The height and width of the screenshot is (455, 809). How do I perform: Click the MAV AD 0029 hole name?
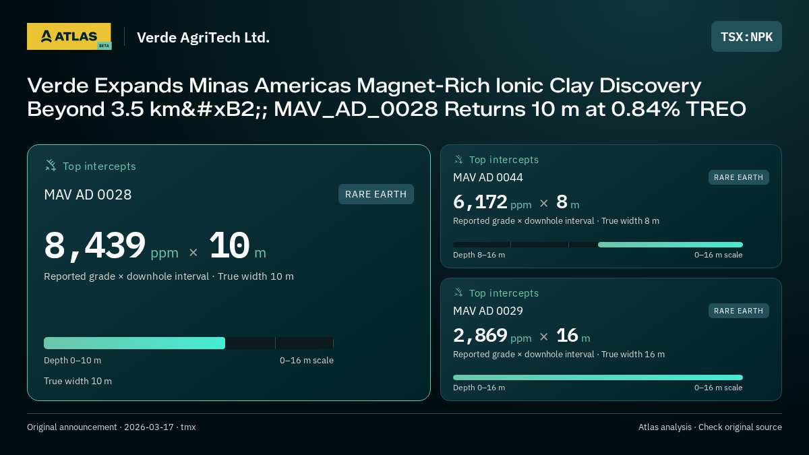click(488, 311)
